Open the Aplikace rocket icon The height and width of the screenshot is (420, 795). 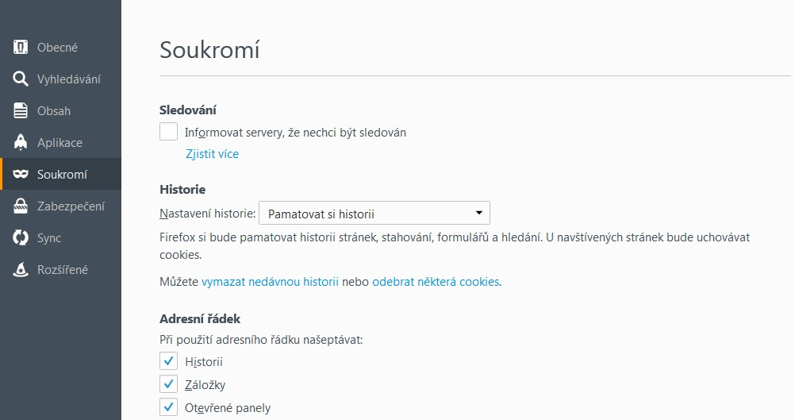tap(21, 143)
